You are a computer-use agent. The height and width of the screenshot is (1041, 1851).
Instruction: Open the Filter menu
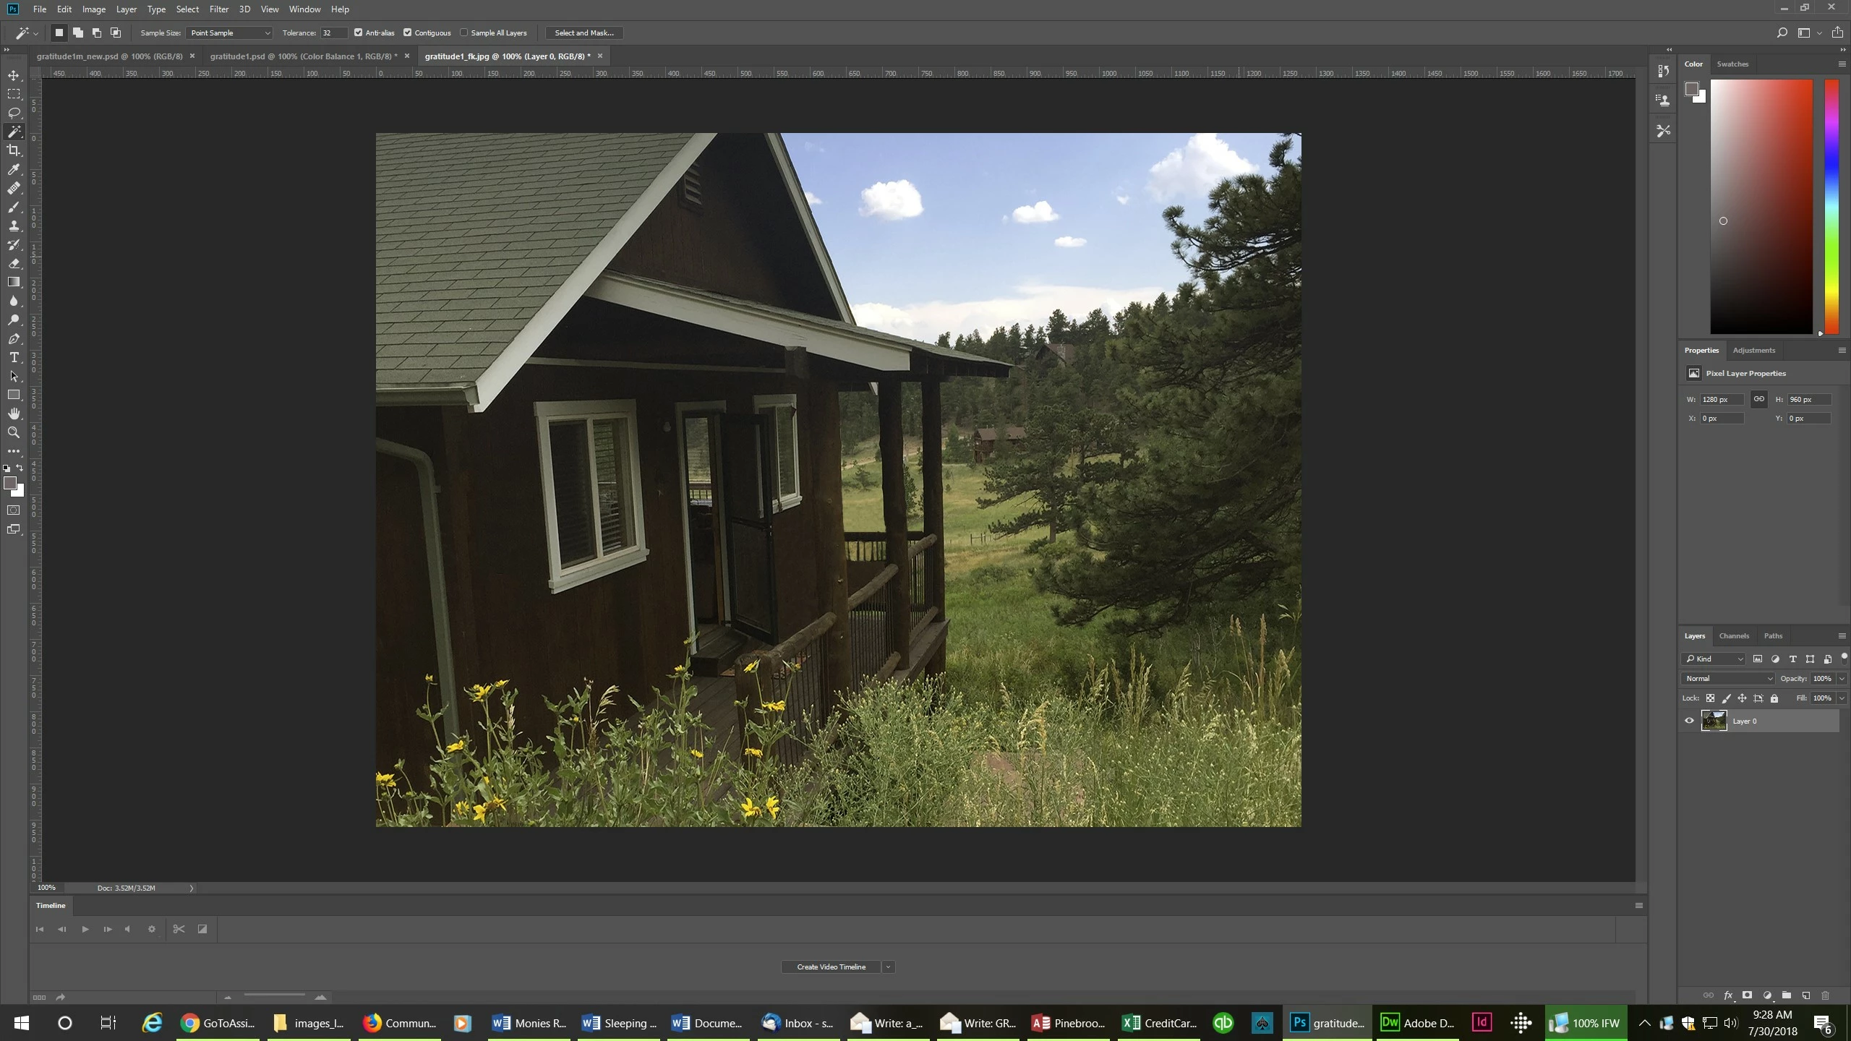tap(218, 9)
